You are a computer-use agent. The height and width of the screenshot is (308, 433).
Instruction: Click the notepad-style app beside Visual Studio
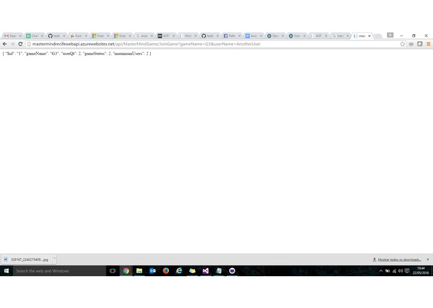click(219, 271)
